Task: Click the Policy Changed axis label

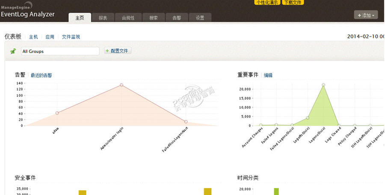Action: 347,136
